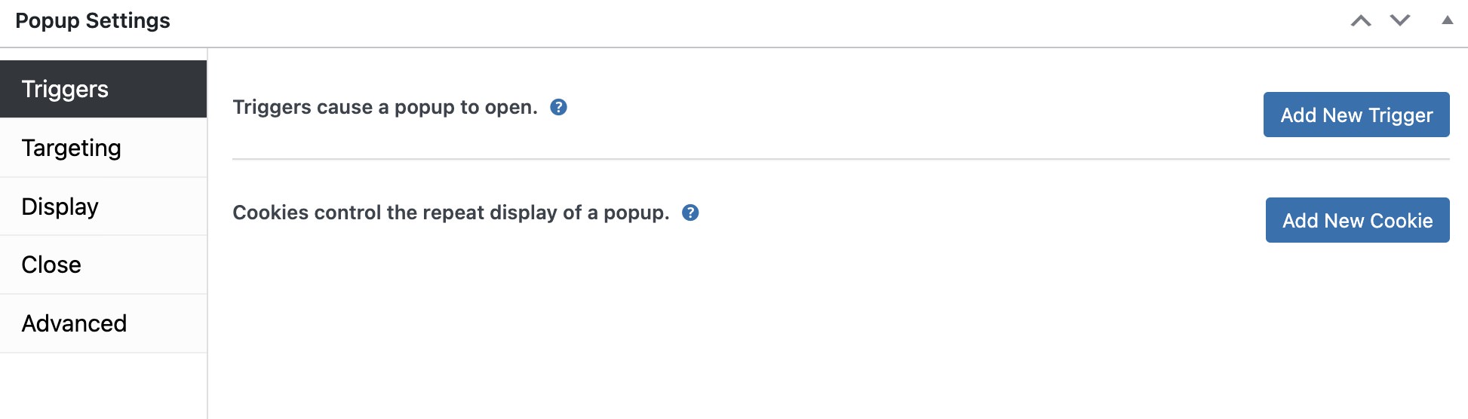Go to the Close settings tab
The height and width of the screenshot is (419, 1468).
(103, 265)
